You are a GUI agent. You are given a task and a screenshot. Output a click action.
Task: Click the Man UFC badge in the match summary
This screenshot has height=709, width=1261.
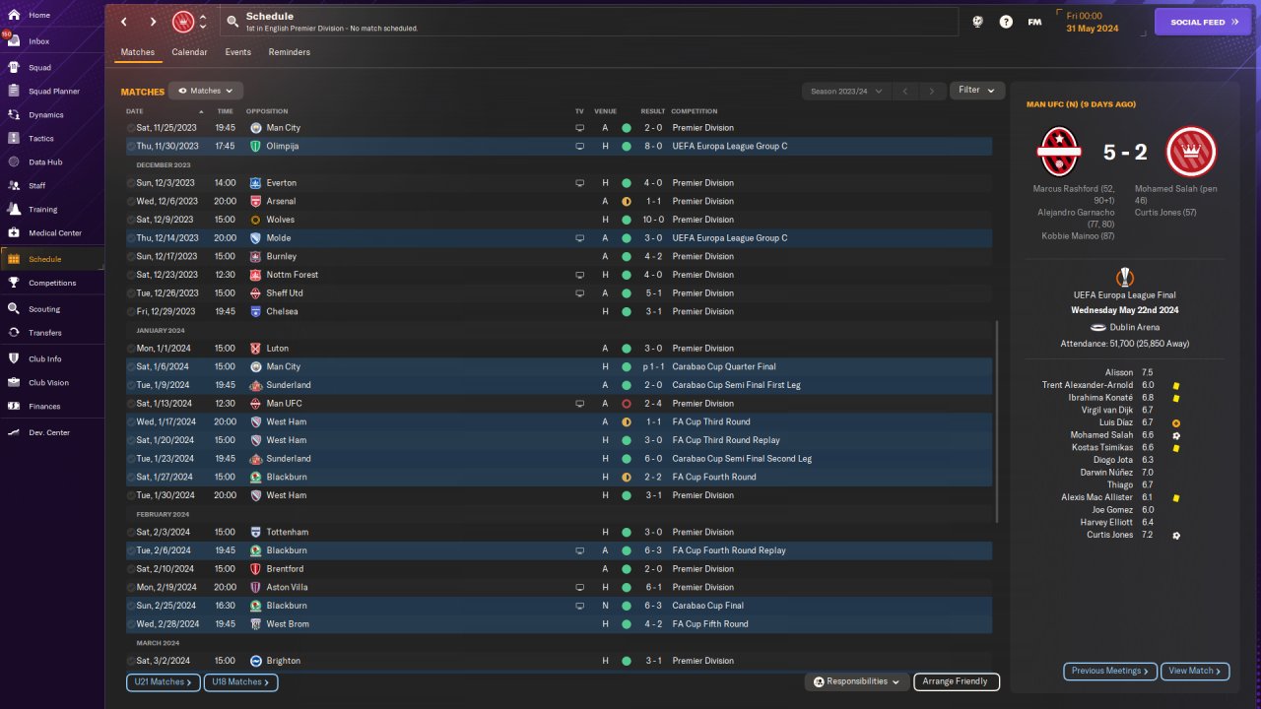click(x=1059, y=153)
